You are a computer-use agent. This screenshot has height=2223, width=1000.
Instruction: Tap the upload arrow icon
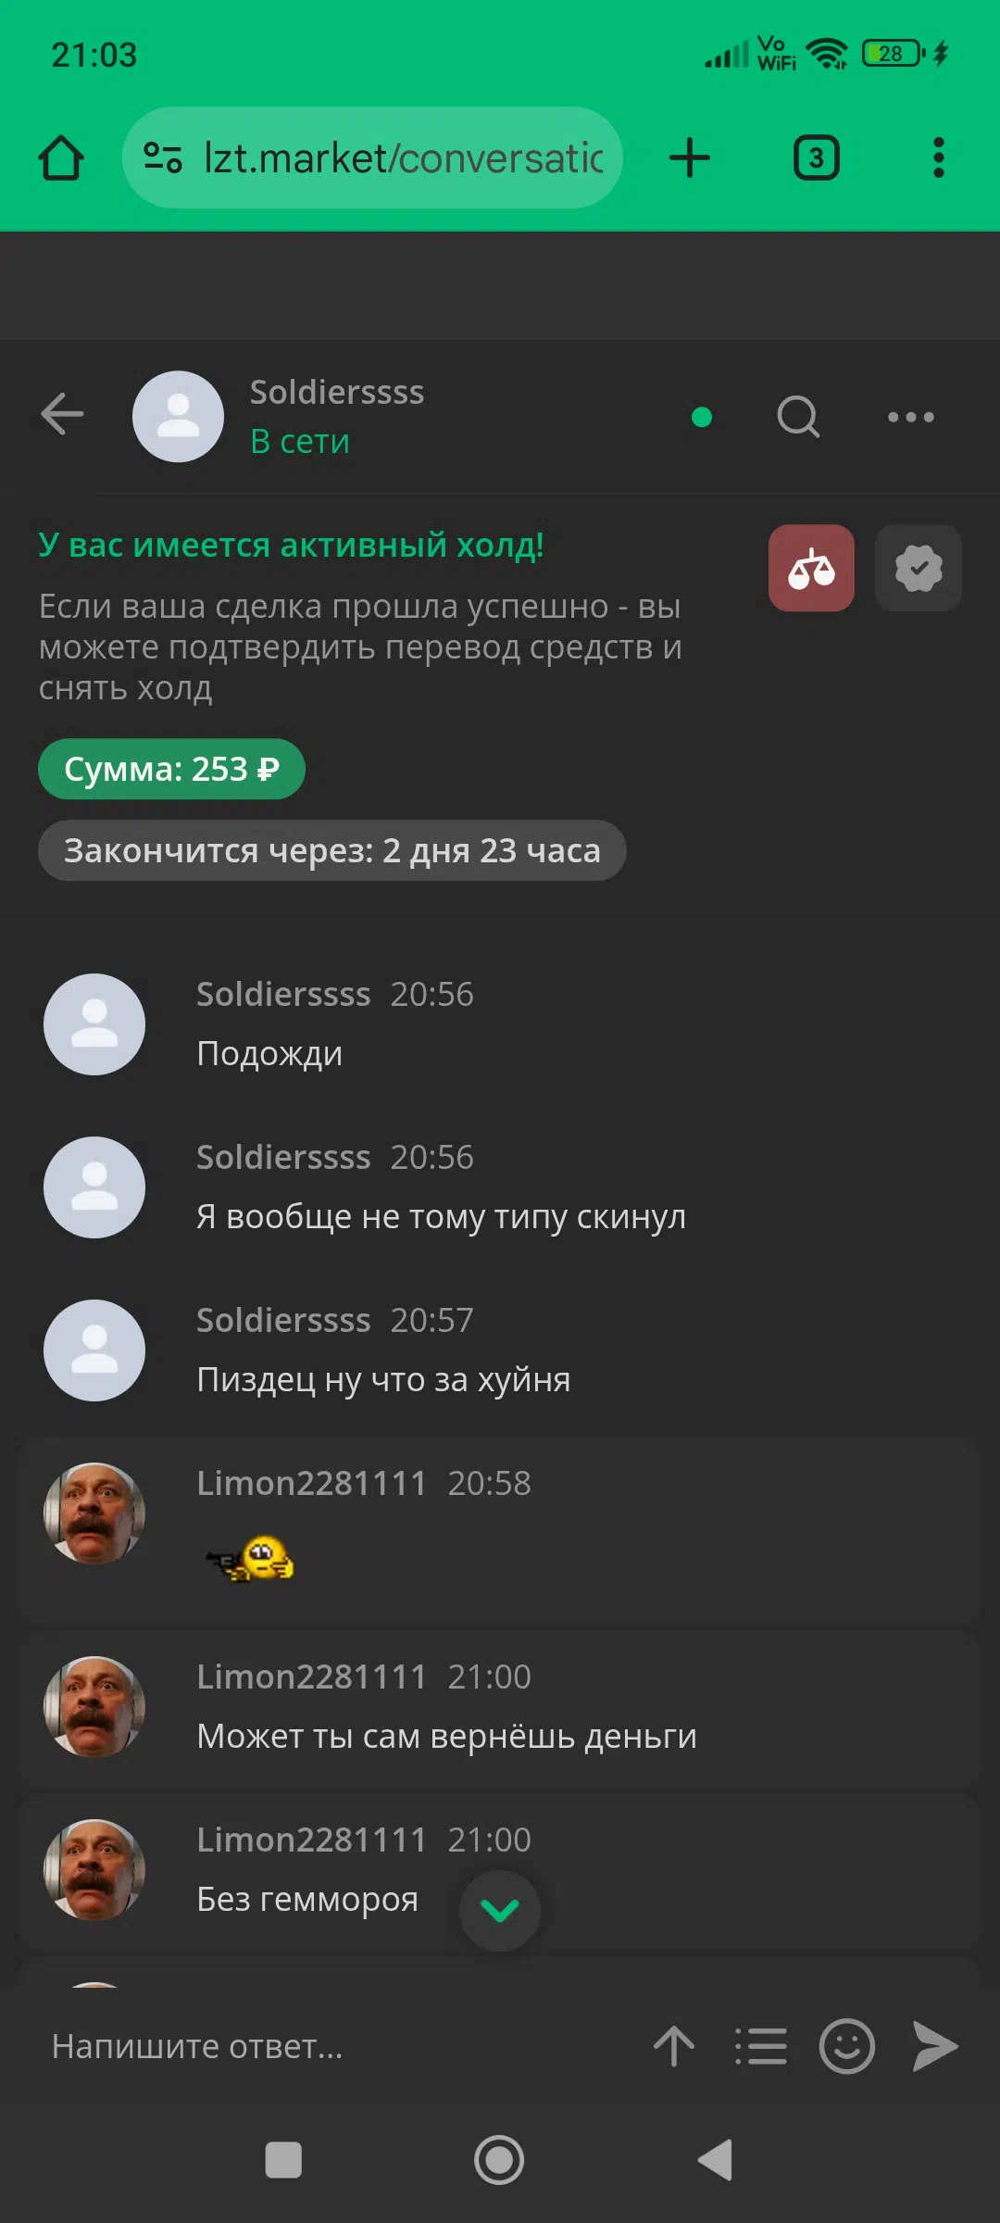tap(674, 2046)
